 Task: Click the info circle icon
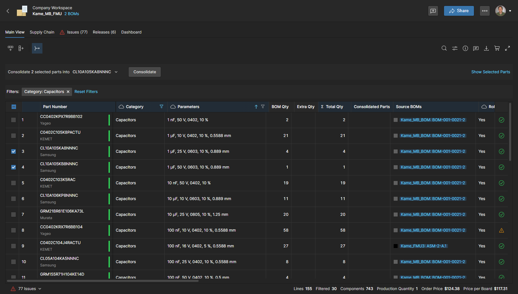click(465, 48)
